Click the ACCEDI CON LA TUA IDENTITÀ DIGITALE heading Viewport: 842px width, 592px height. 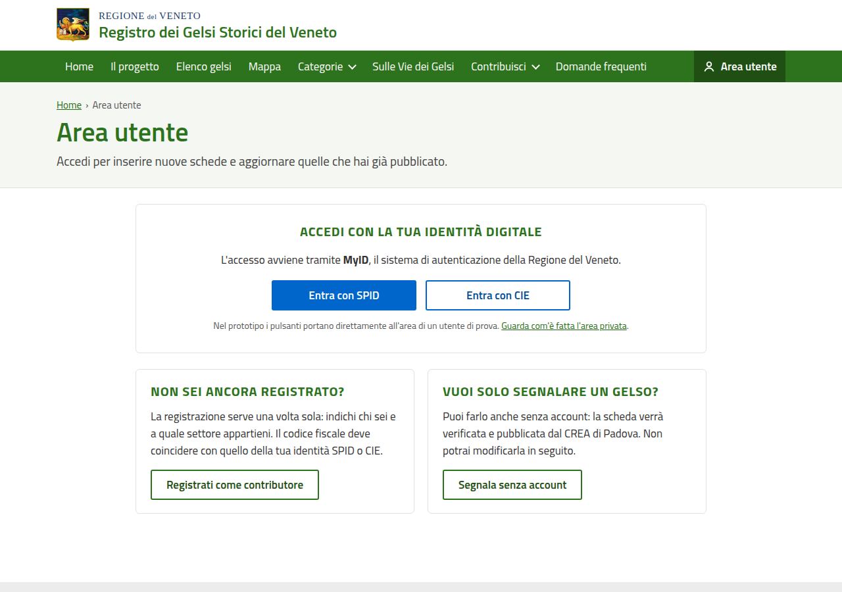tap(421, 232)
